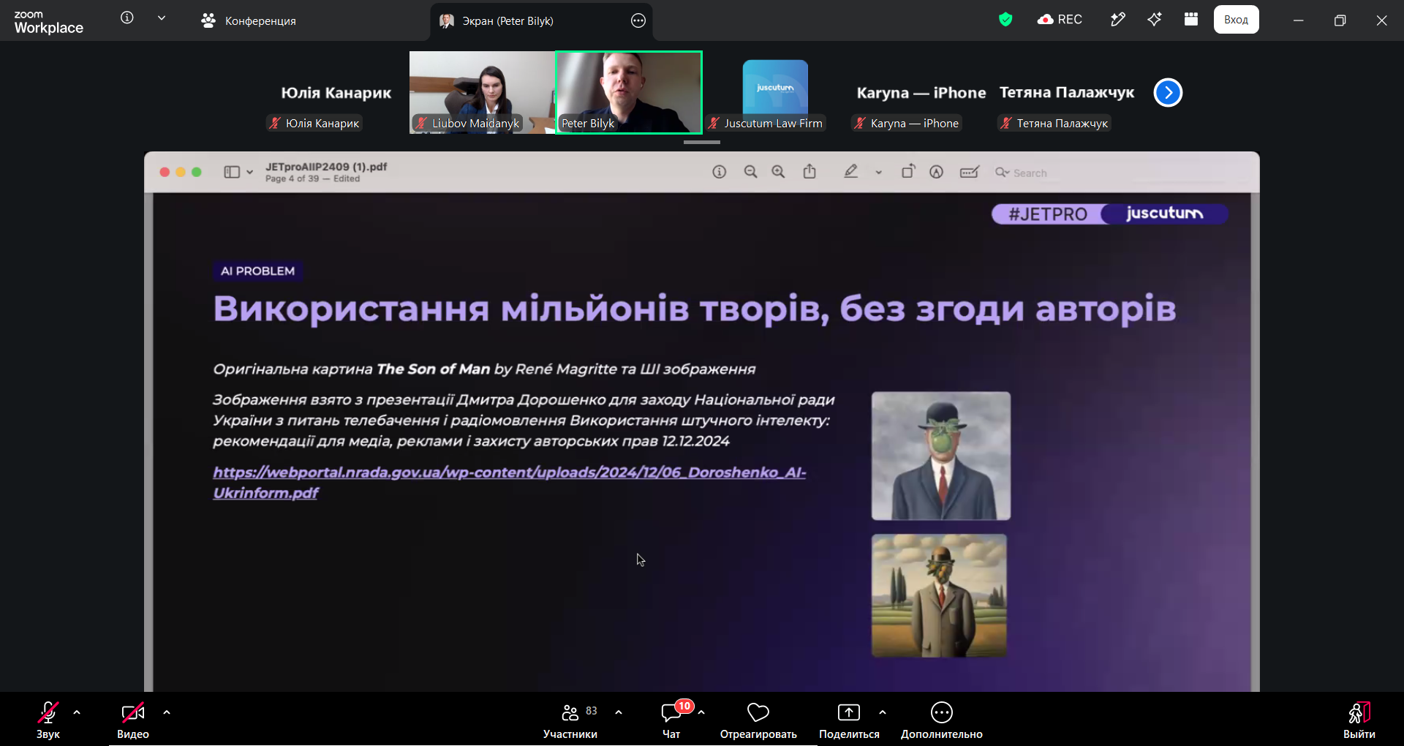
Task: Click the #JETPRO badge on slide
Action: (1048, 214)
